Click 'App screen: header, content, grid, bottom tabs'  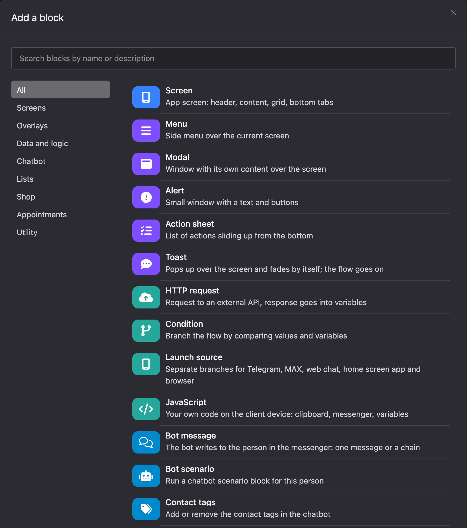click(249, 103)
